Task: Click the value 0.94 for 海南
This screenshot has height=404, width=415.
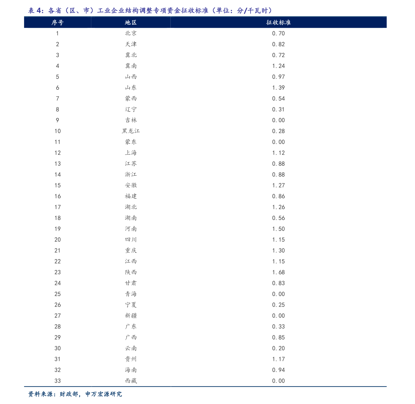Action: coord(278,370)
